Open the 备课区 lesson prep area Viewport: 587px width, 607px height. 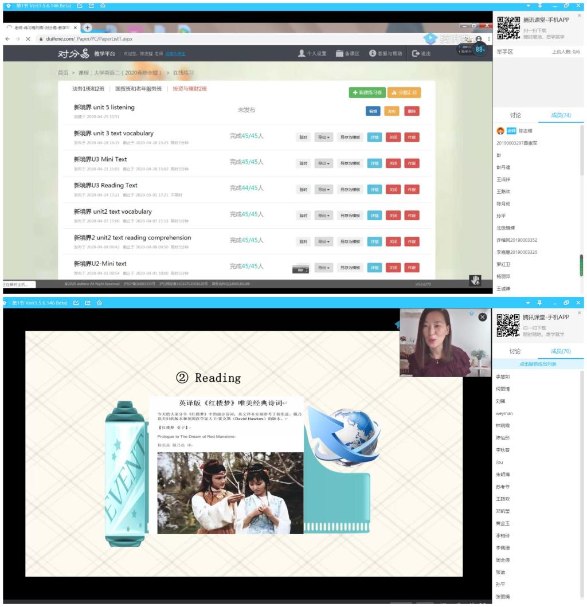coord(347,53)
